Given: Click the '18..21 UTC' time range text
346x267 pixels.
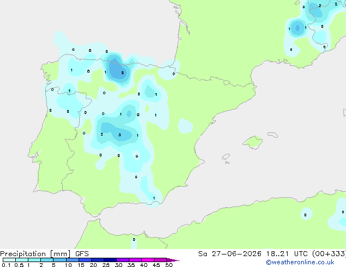Looking at the screenshot, I should coord(287,254).
